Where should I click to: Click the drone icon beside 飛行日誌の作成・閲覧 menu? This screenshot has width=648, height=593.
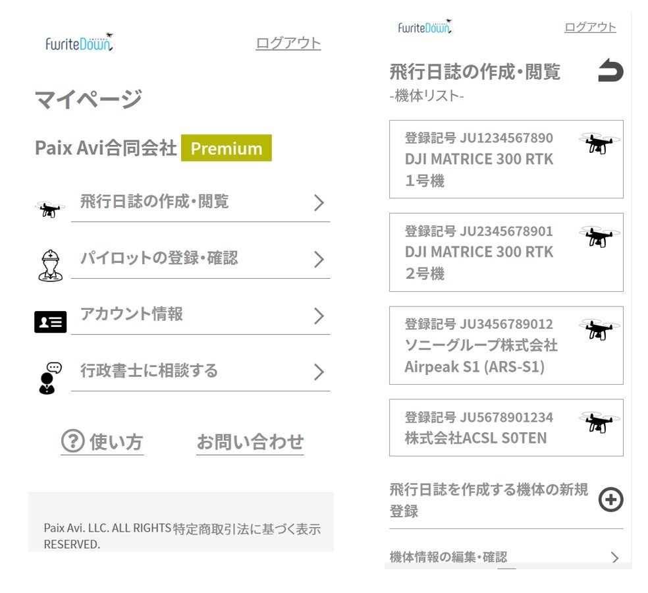49,210
